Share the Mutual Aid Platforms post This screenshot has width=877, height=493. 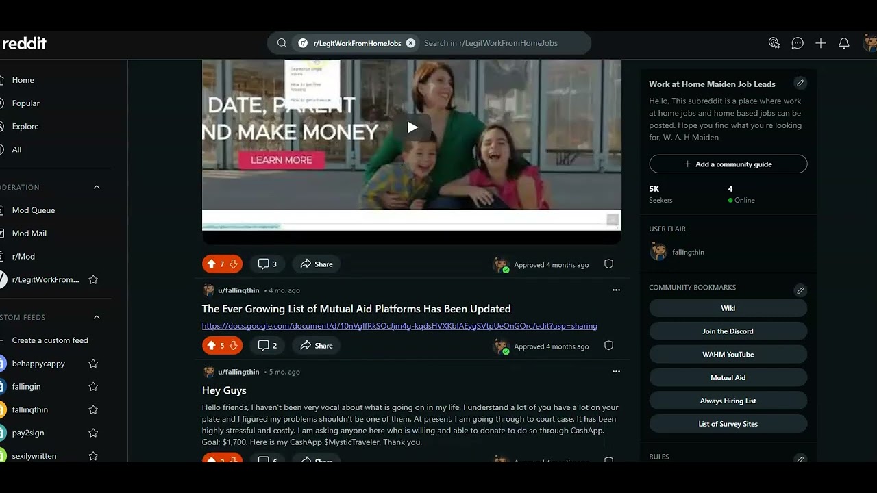pos(317,346)
